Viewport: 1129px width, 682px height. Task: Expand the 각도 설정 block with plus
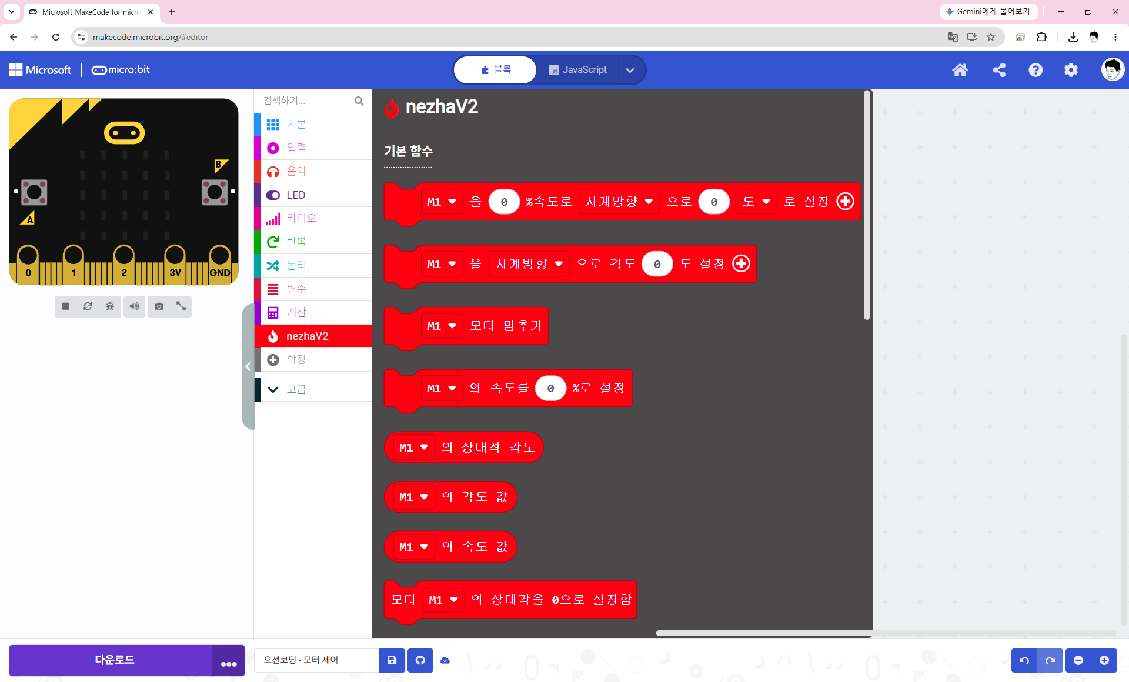coord(741,264)
